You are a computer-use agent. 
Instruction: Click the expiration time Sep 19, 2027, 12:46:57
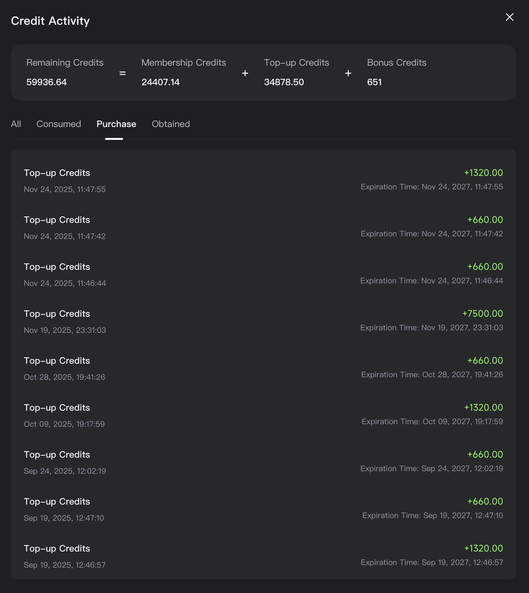pyautogui.click(x=432, y=562)
